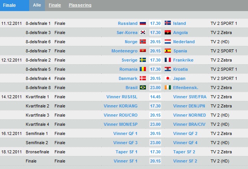Open the Norge team link
This screenshot has width=248, height=169.
(131, 42)
